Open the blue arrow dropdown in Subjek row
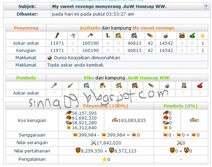 (206, 6)
